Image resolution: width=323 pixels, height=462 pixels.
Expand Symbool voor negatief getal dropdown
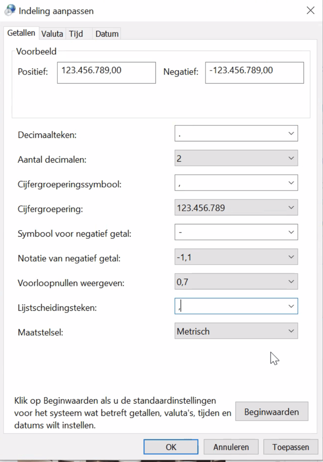291,232
